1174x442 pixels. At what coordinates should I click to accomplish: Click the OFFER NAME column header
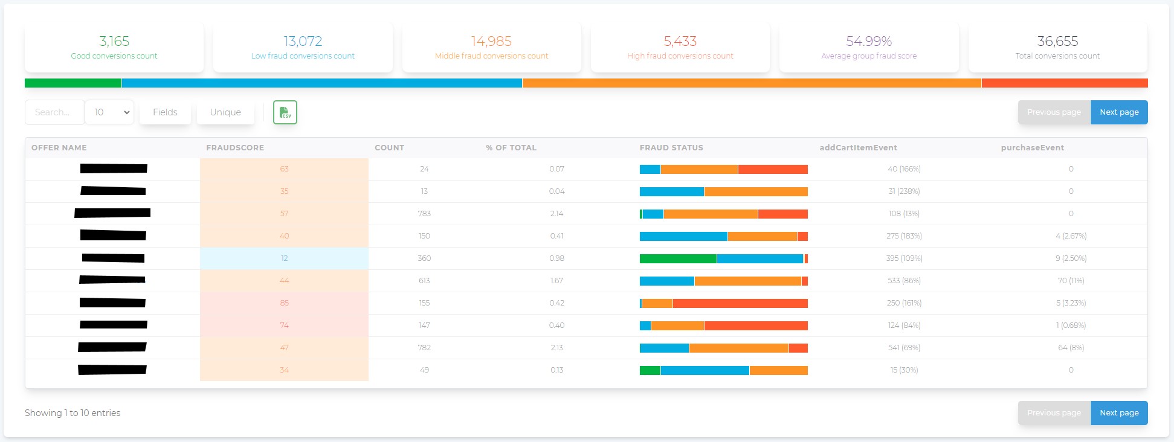[59, 148]
